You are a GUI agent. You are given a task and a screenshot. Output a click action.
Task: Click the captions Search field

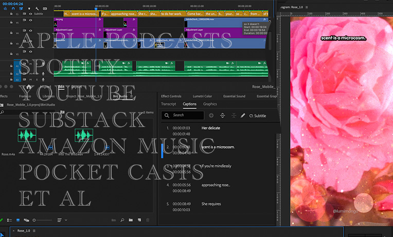tap(183, 115)
